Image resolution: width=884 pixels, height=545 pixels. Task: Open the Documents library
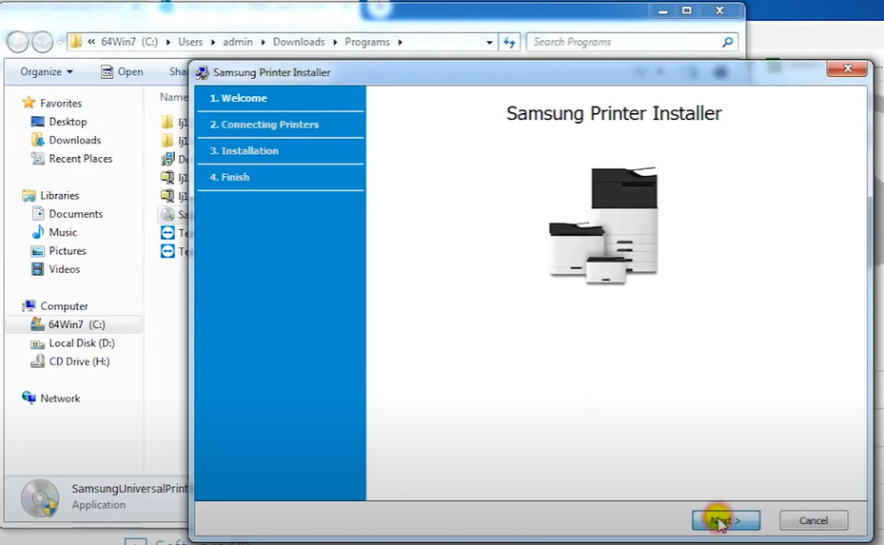pos(75,214)
